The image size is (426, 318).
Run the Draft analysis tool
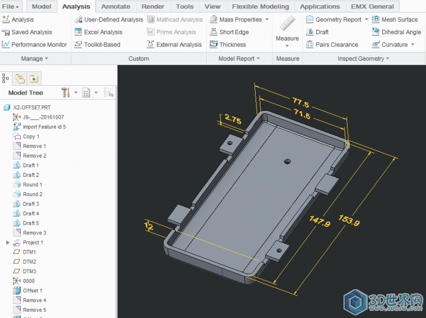point(317,32)
